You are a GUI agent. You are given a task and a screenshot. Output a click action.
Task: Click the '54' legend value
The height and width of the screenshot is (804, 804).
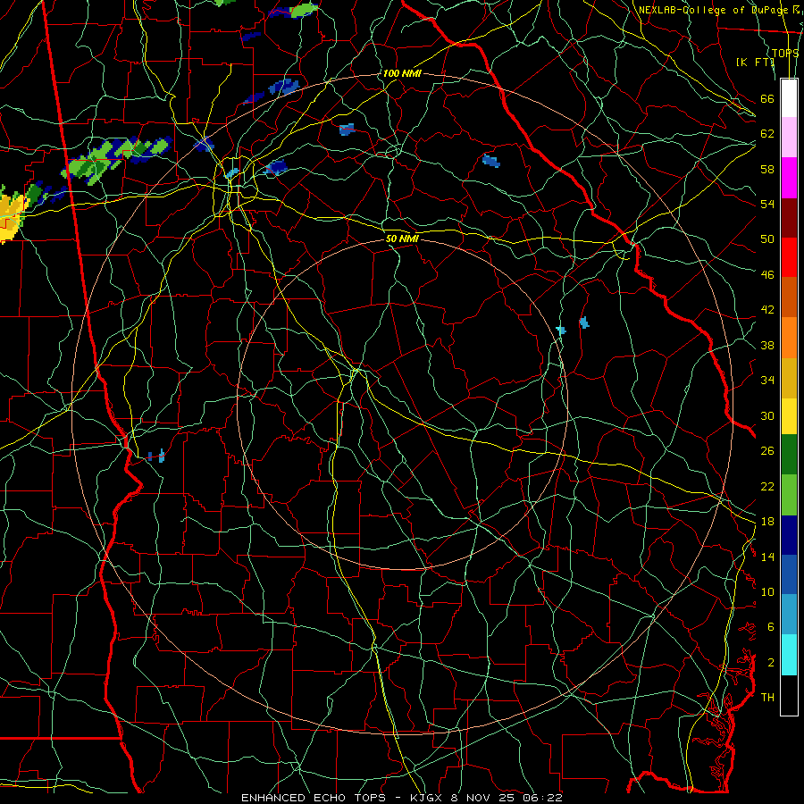click(767, 204)
